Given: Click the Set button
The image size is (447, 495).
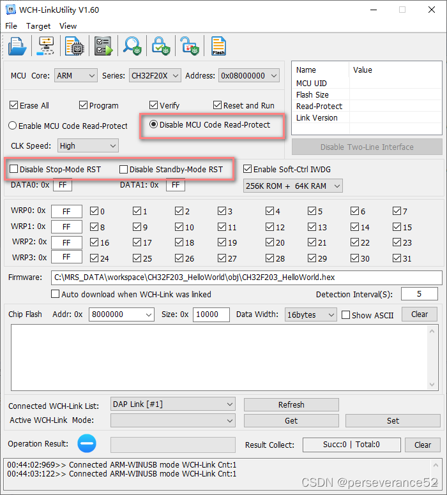Looking at the screenshot, I should click(393, 420).
